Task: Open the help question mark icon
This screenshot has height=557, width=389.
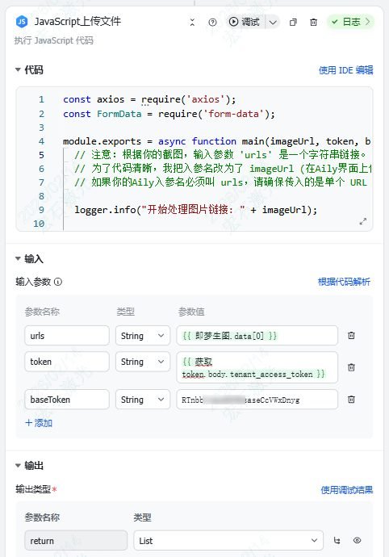Action: coord(212,23)
